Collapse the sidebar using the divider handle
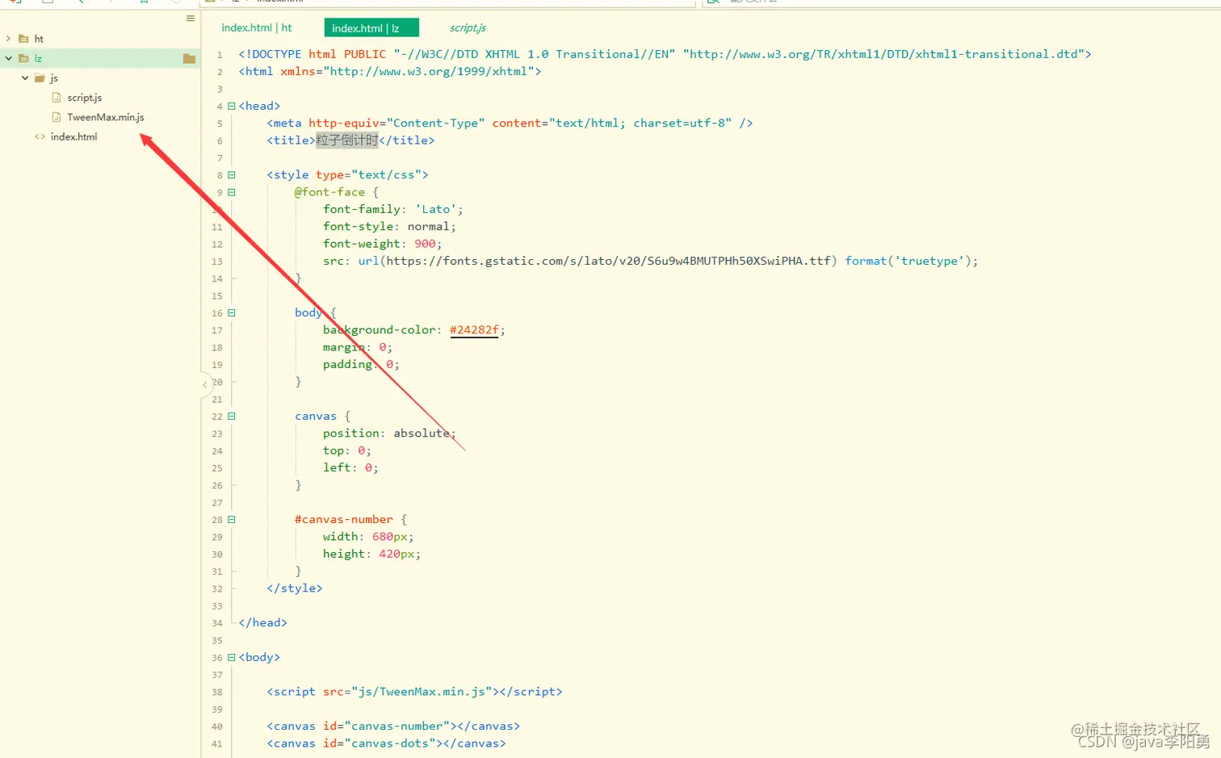 (x=204, y=385)
